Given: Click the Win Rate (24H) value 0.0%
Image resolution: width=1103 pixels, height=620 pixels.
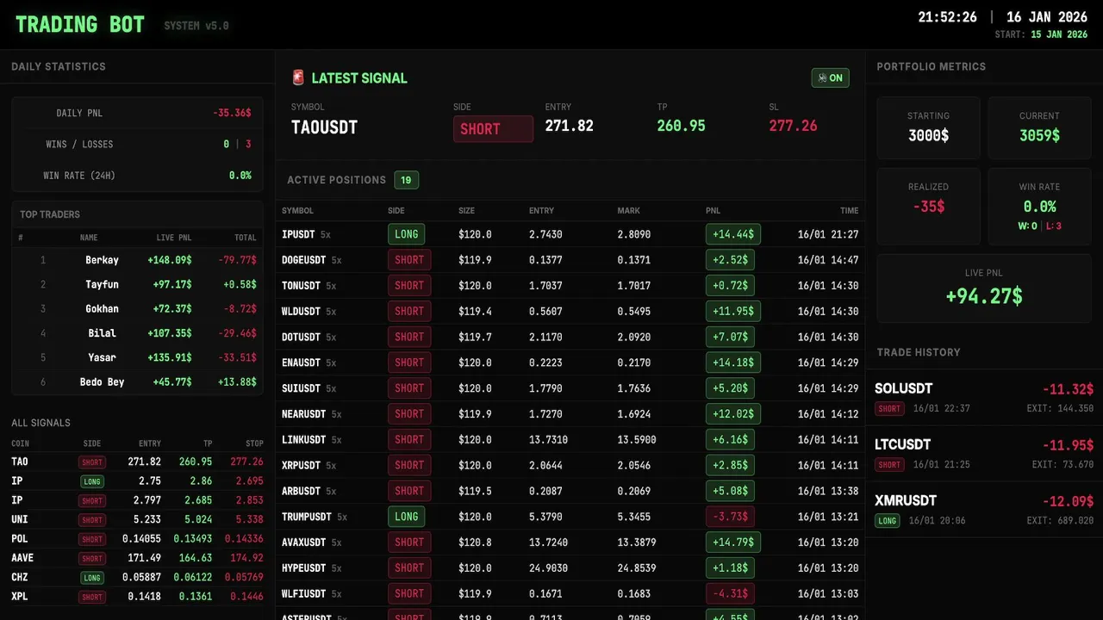Looking at the screenshot, I should pos(240,176).
